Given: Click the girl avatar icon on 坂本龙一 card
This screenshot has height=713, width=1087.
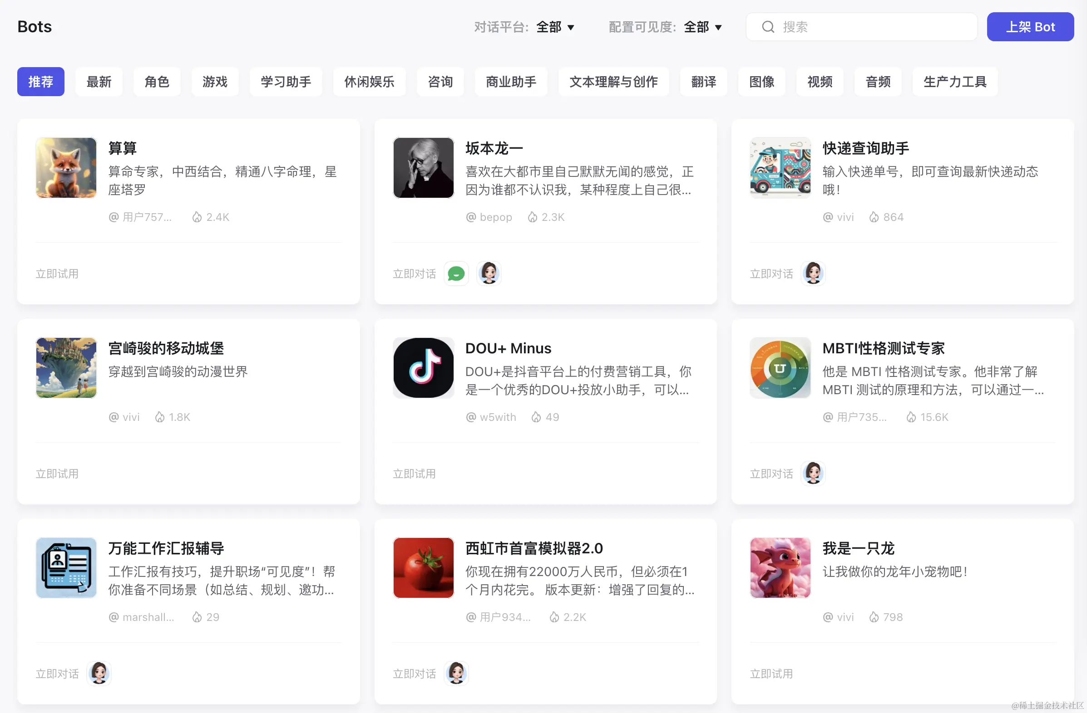Looking at the screenshot, I should pyautogui.click(x=489, y=273).
